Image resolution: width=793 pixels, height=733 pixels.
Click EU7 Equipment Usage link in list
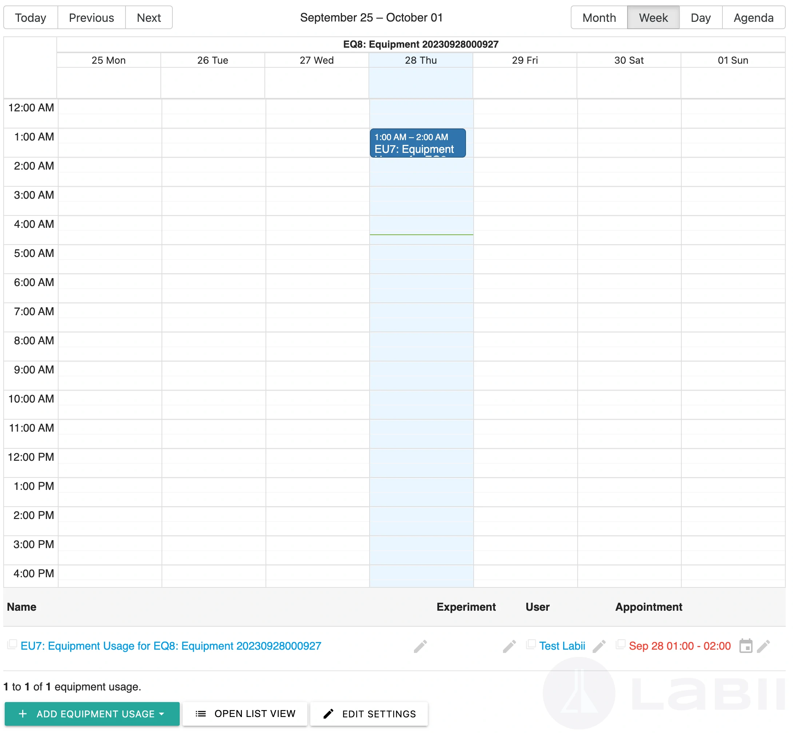[171, 646]
